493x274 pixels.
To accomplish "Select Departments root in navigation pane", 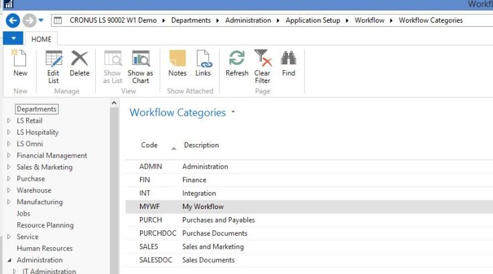I will 36,109.
